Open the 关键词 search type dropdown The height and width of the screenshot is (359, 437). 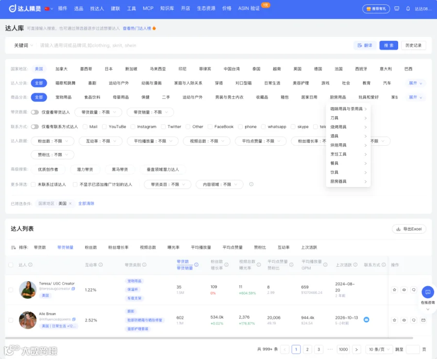click(x=23, y=46)
